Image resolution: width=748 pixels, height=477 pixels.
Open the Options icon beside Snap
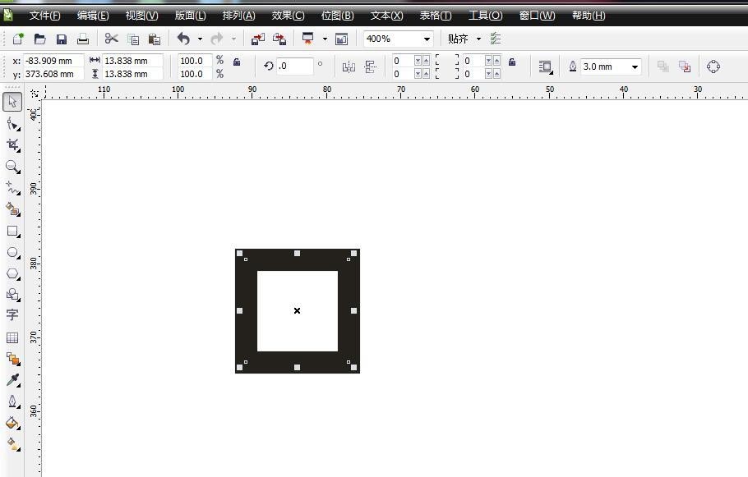coord(496,39)
